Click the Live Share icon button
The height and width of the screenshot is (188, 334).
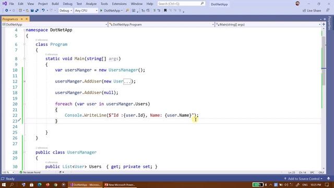coord(312,10)
